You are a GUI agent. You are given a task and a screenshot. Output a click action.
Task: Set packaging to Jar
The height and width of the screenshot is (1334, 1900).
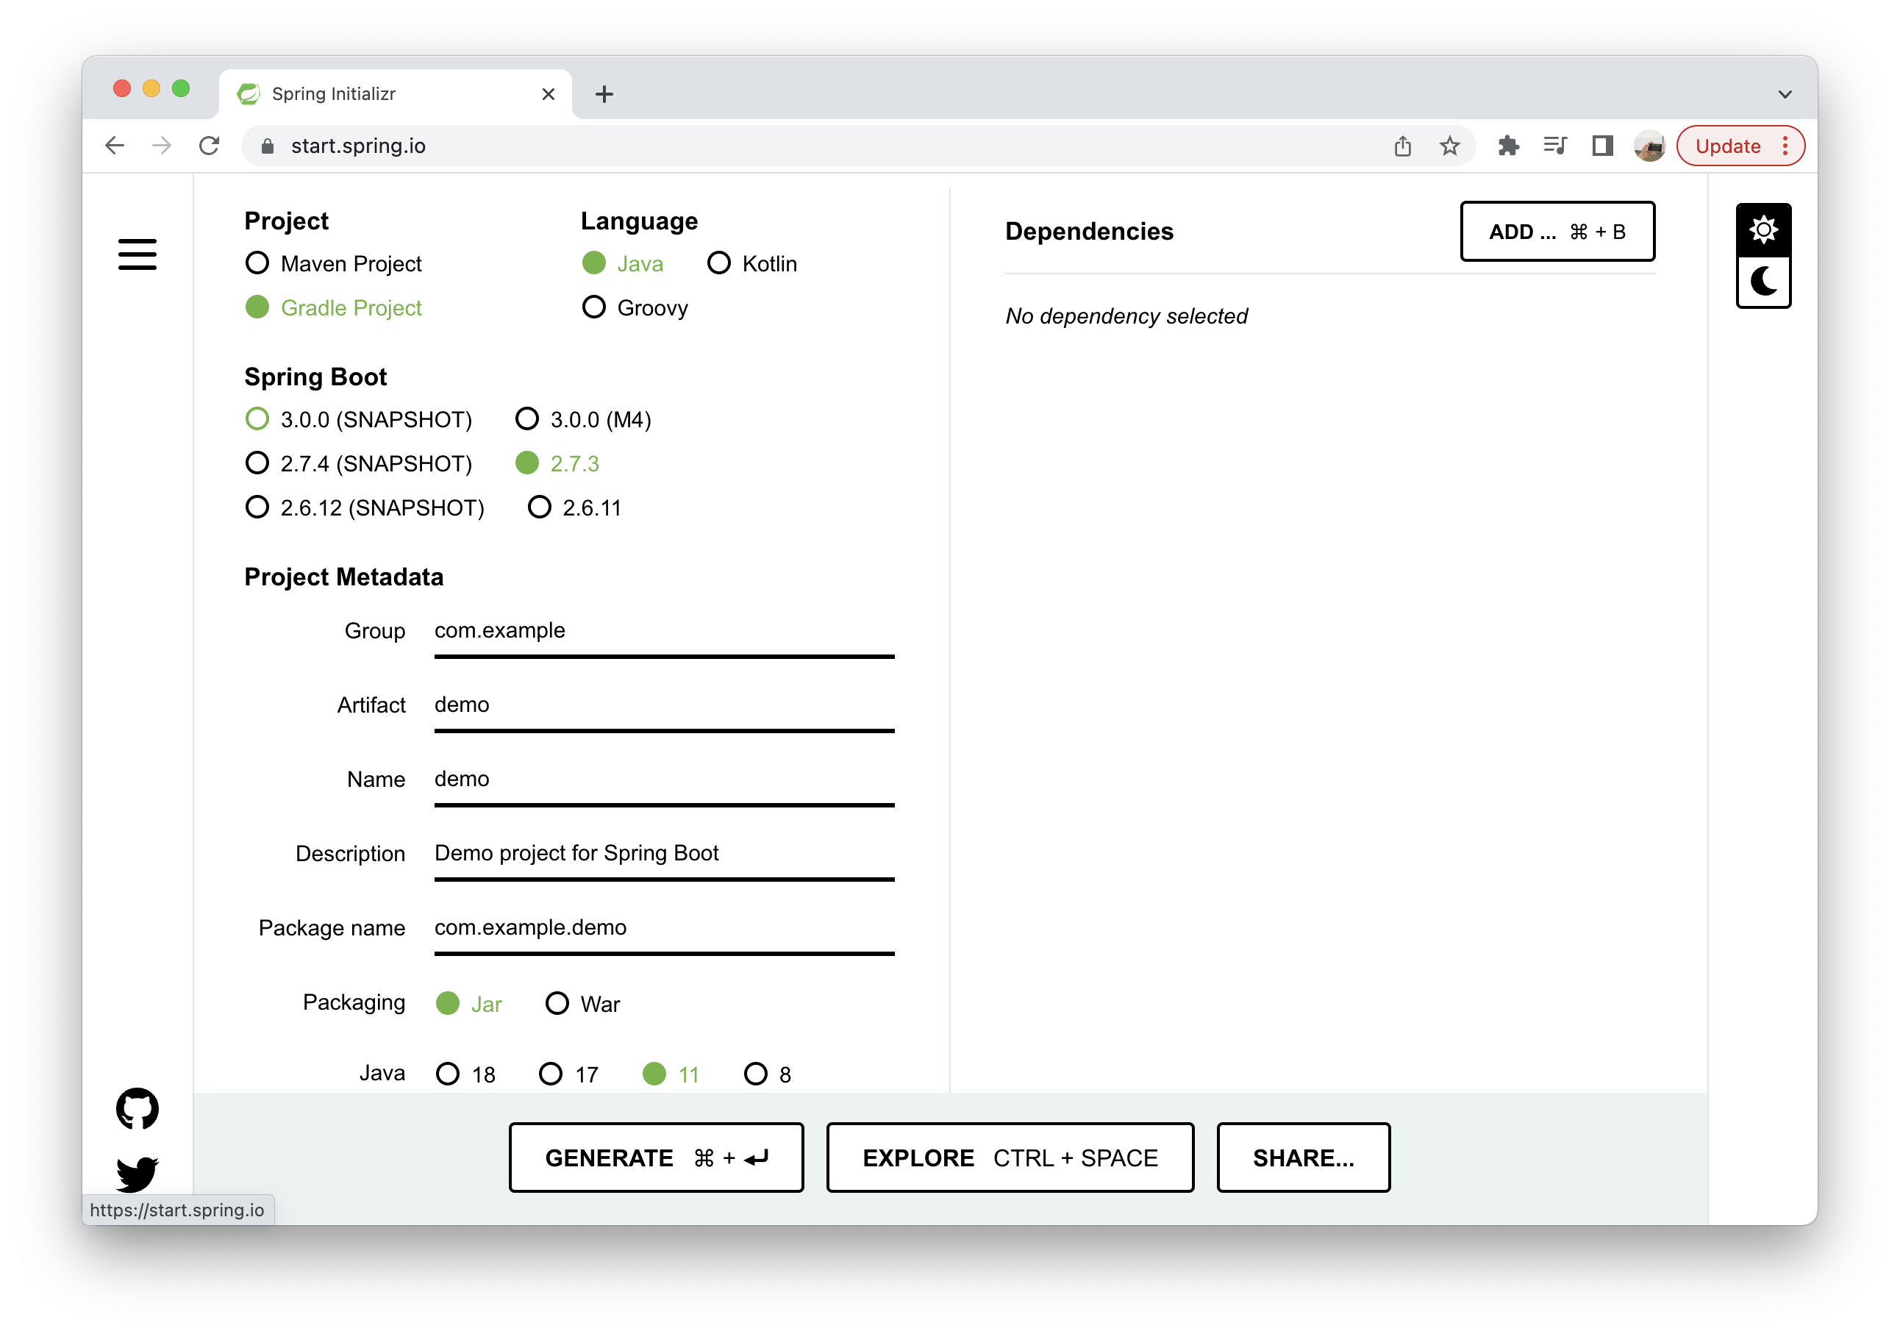click(469, 1004)
